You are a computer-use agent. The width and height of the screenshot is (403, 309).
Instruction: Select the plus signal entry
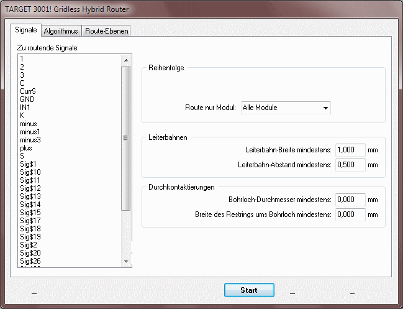(26, 148)
